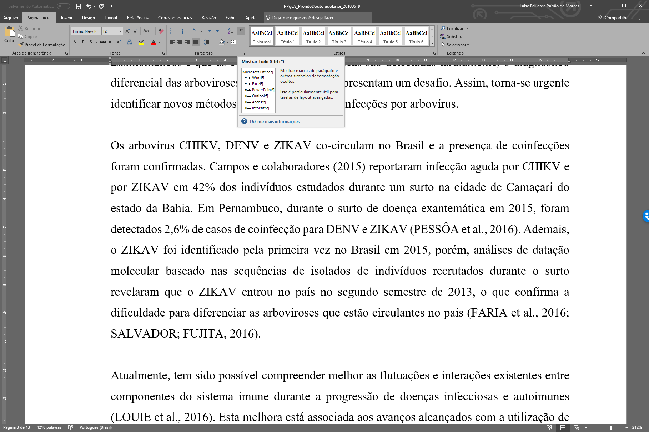Click the Increase Indent icon
This screenshot has height=432, width=649.
tap(219, 31)
